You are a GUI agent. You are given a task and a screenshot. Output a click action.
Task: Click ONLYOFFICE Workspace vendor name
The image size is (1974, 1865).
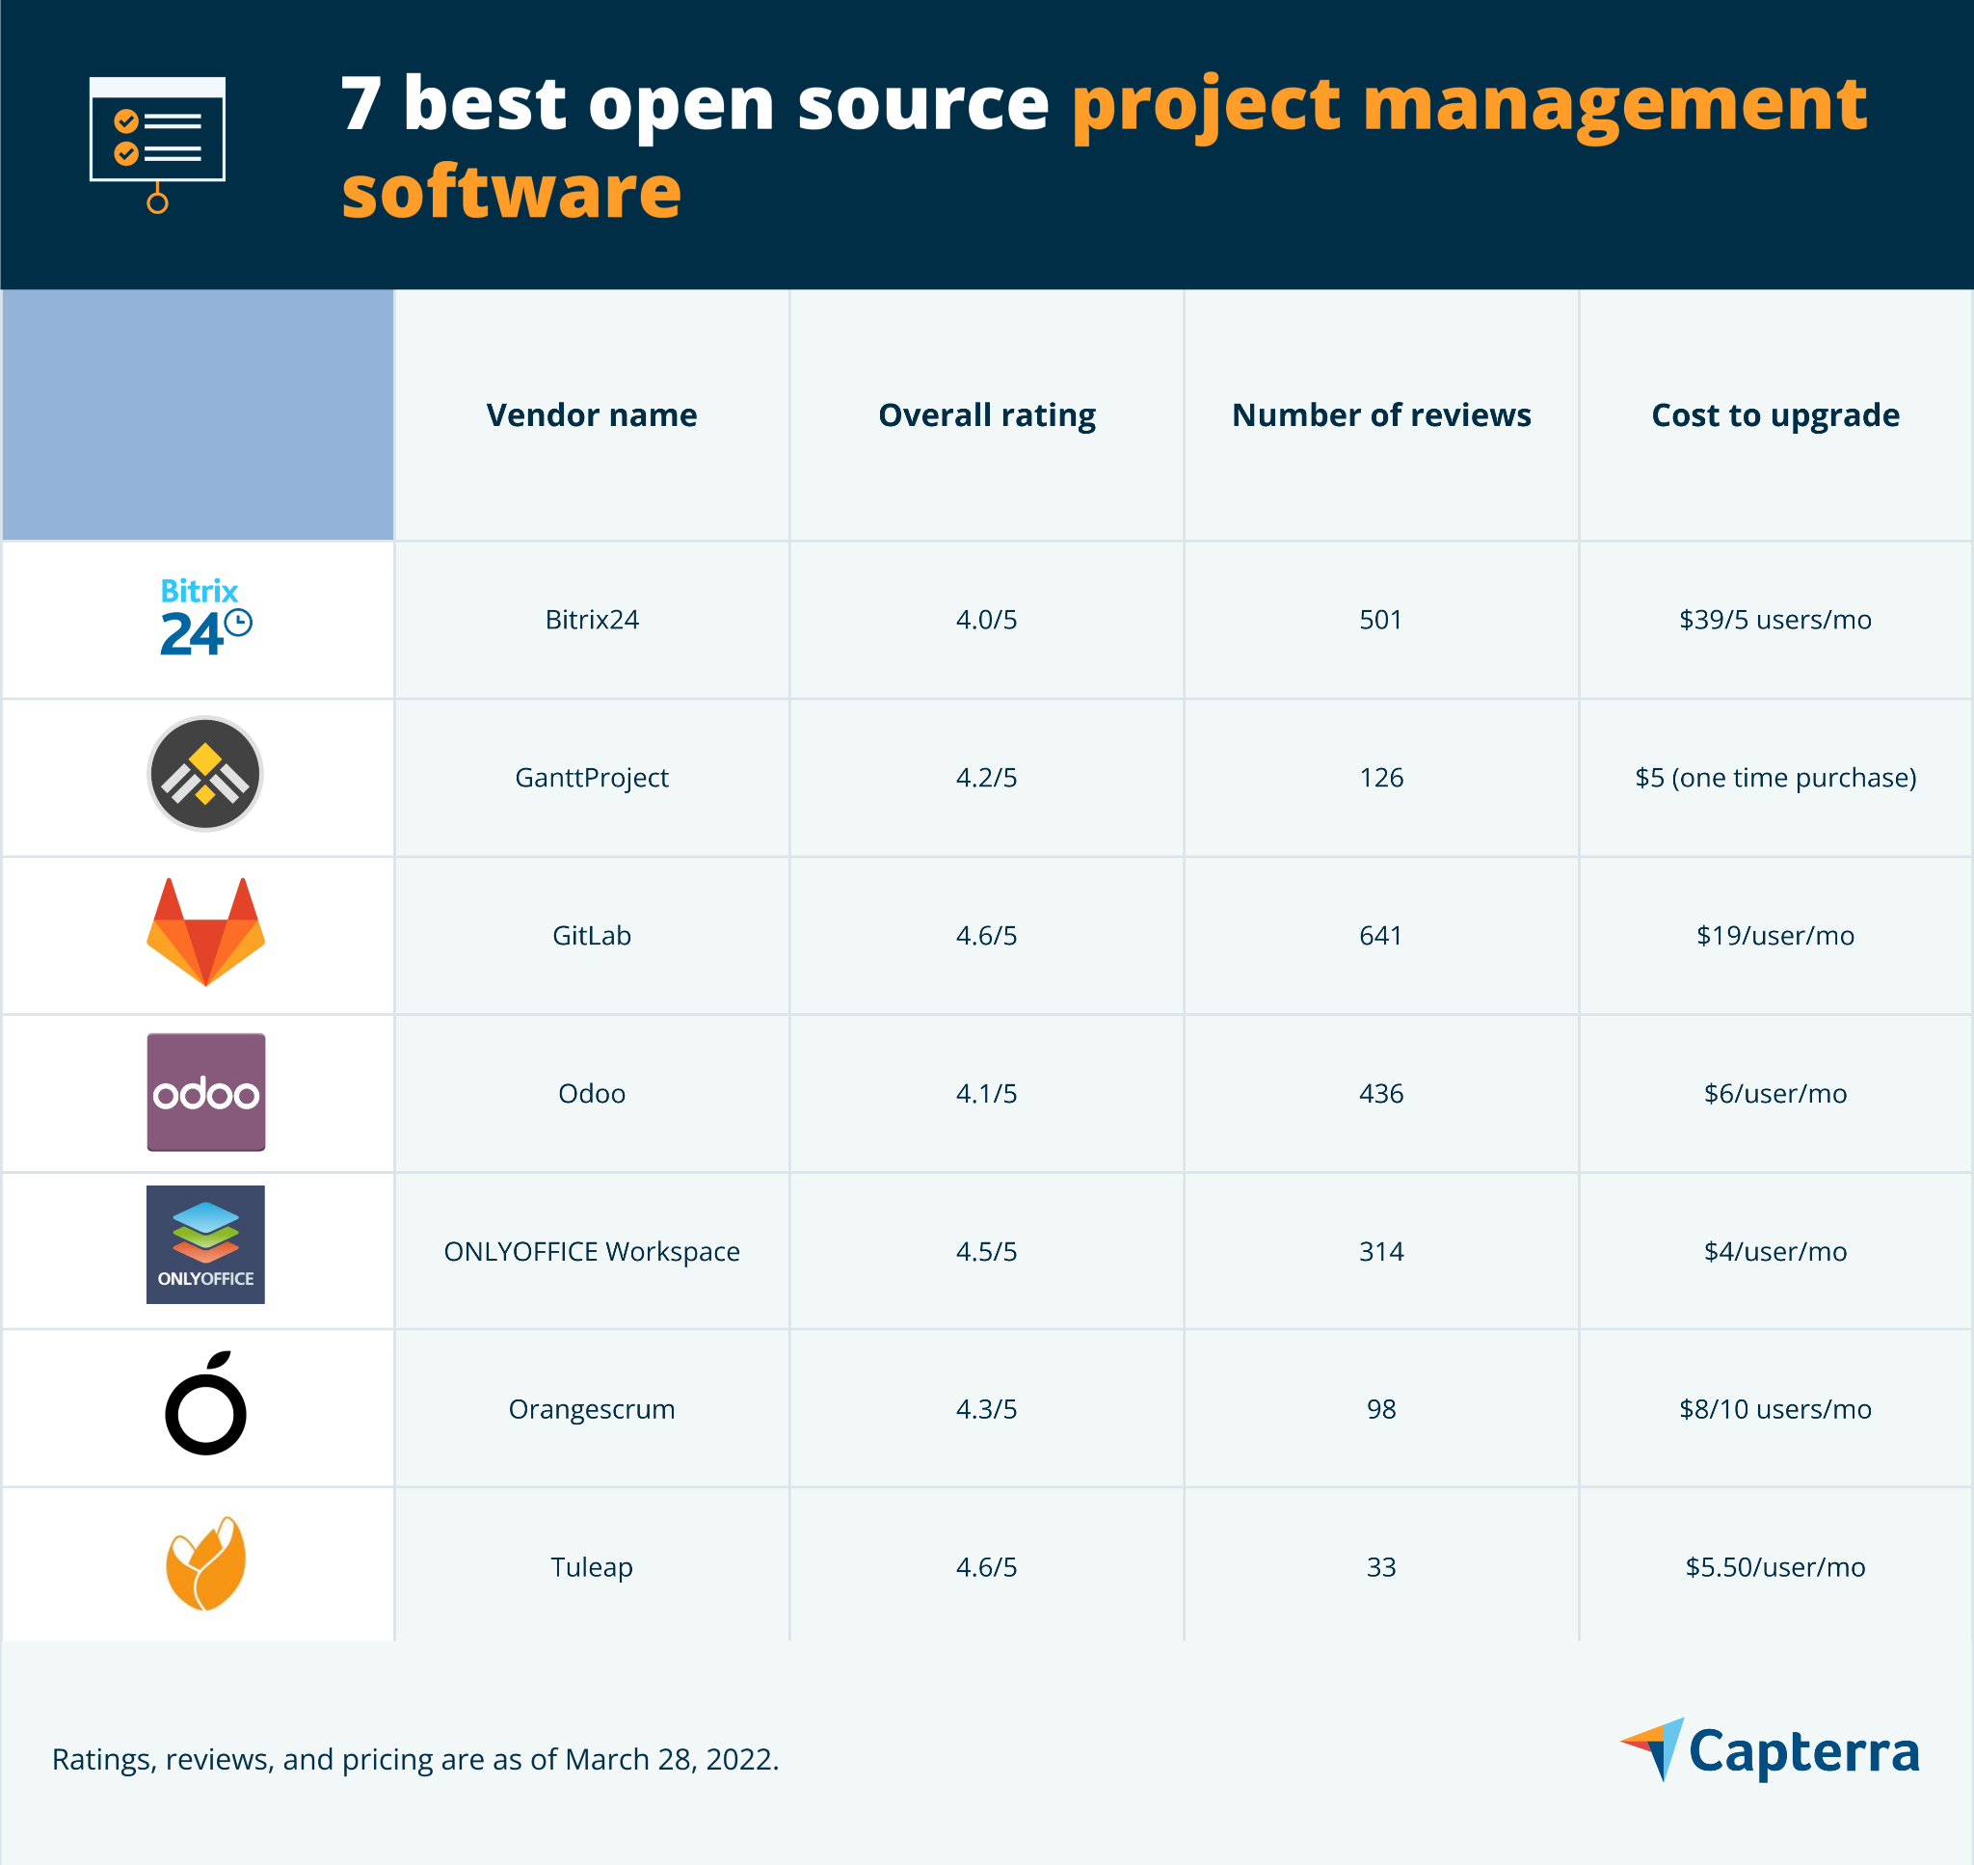pyautogui.click(x=592, y=1251)
